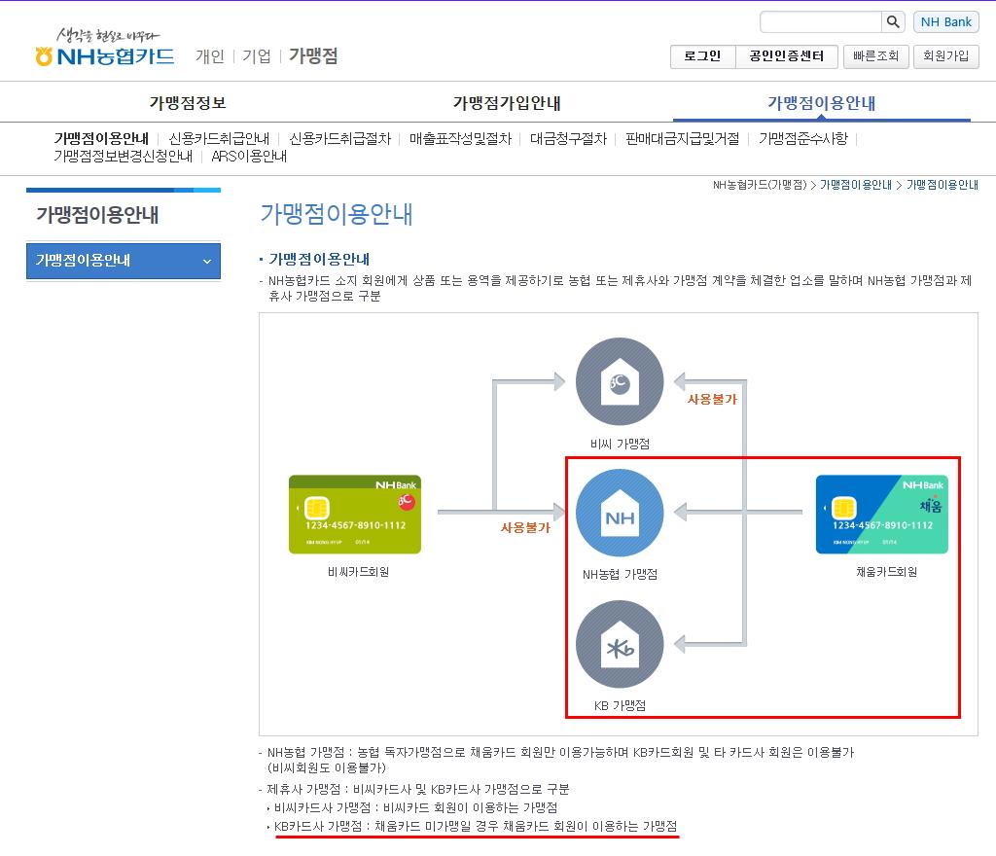This screenshot has height=856, width=996.
Task: Click the NH Bank link button
Action: tap(945, 21)
